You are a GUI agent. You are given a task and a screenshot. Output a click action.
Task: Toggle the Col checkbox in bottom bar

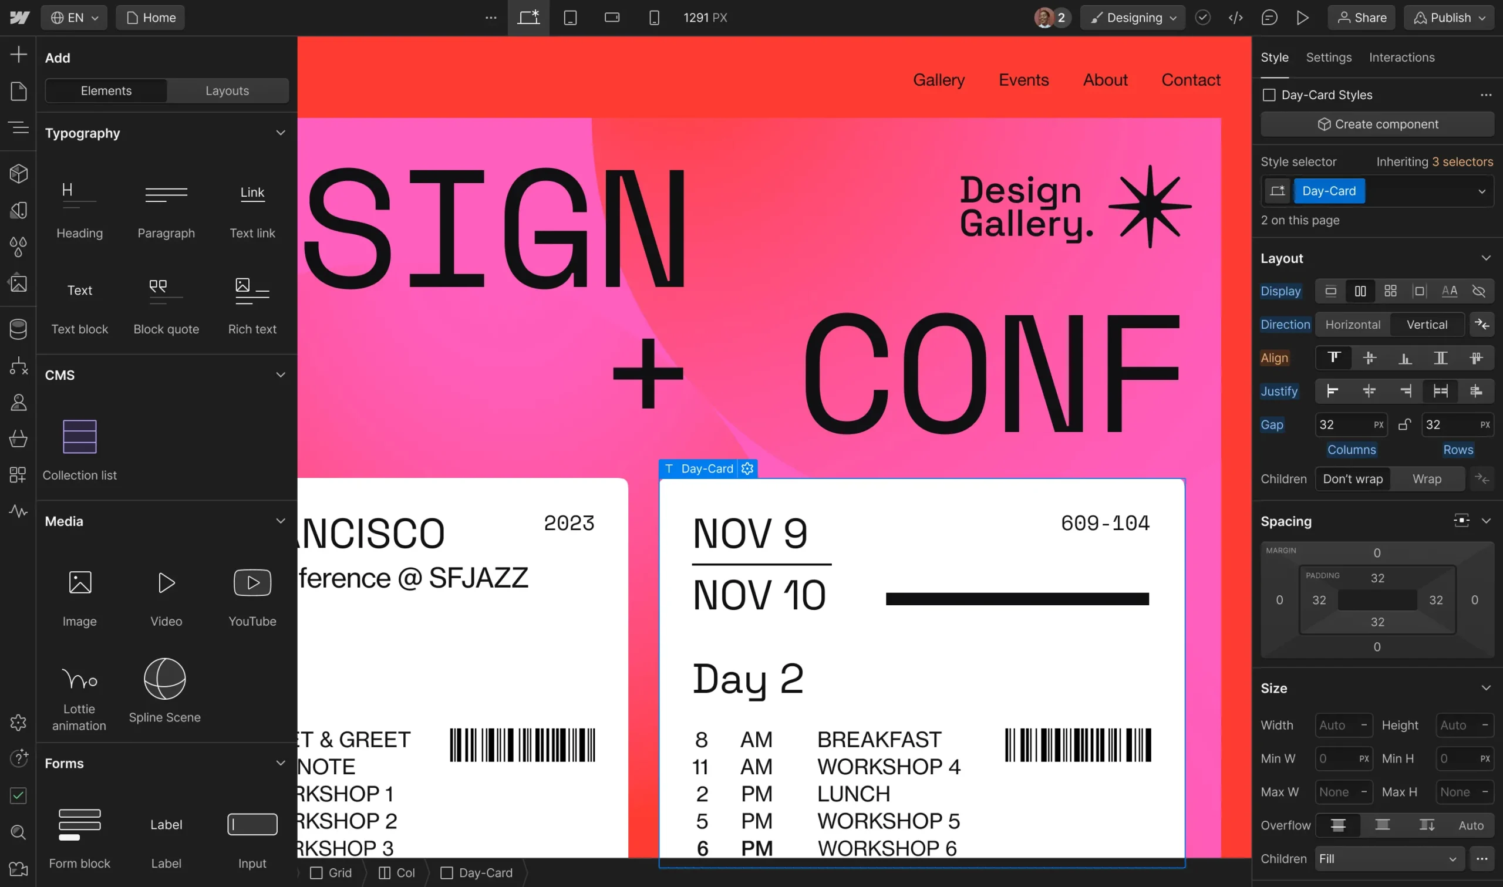pyautogui.click(x=390, y=872)
